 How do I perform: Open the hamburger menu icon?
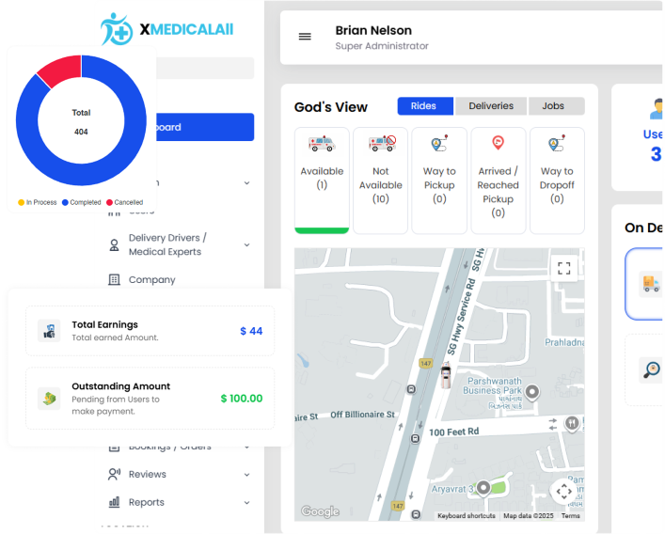coord(305,37)
